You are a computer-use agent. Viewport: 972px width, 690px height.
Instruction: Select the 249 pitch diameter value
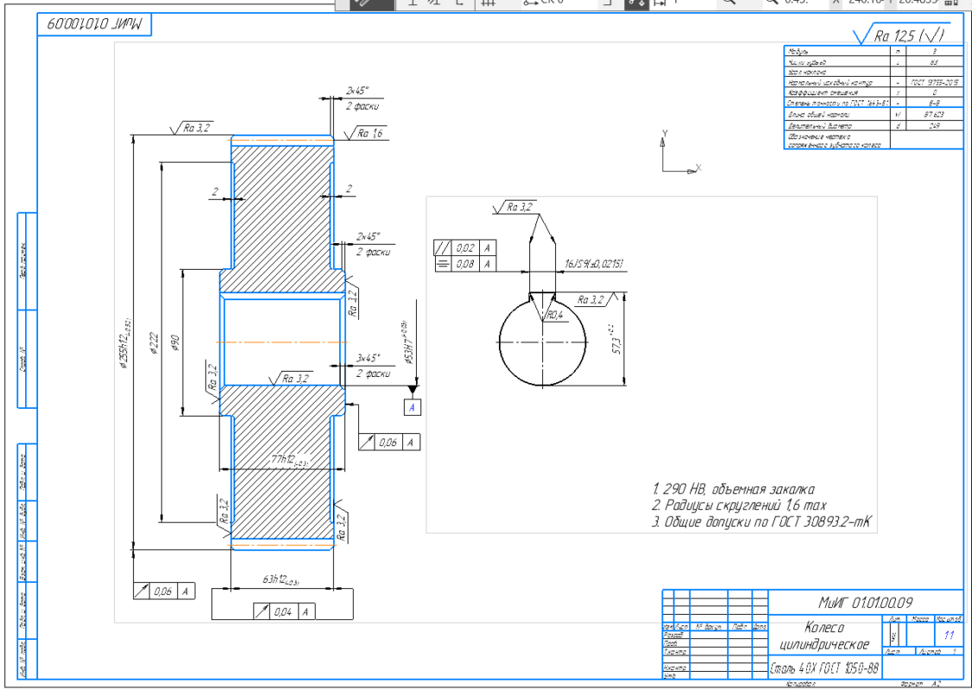point(934,125)
